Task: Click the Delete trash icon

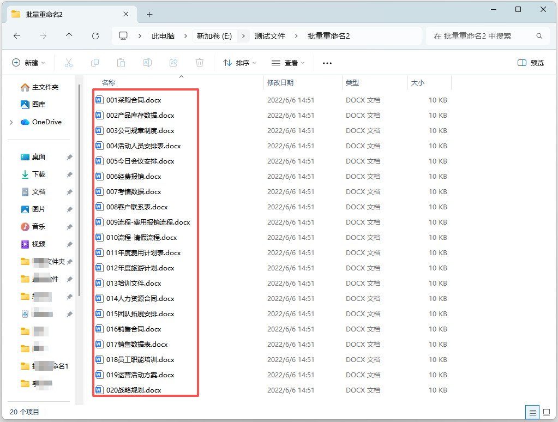Action: click(x=200, y=63)
